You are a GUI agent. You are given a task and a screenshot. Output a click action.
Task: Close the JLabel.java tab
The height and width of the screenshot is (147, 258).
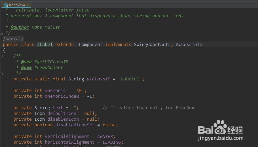(28, 5)
